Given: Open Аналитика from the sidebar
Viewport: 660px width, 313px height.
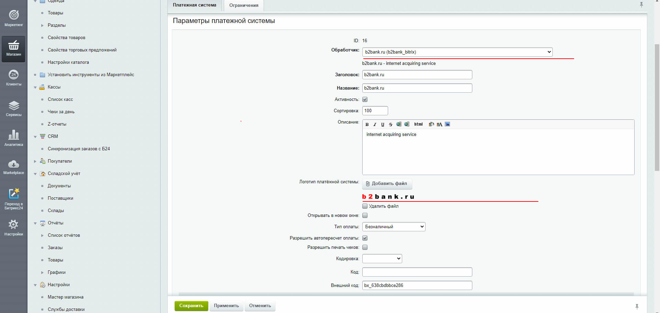Looking at the screenshot, I should click(x=14, y=138).
